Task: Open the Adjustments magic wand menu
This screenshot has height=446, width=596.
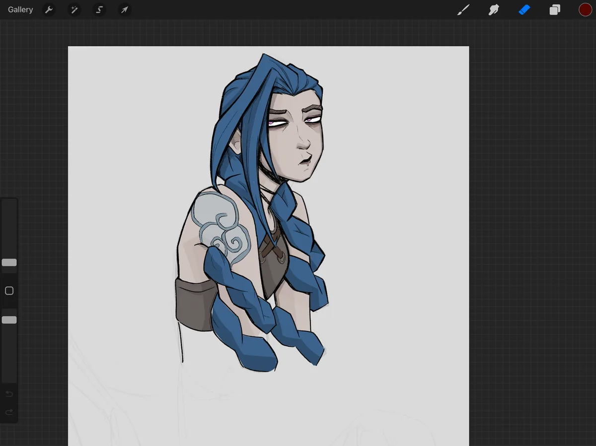Action: (x=74, y=9)
